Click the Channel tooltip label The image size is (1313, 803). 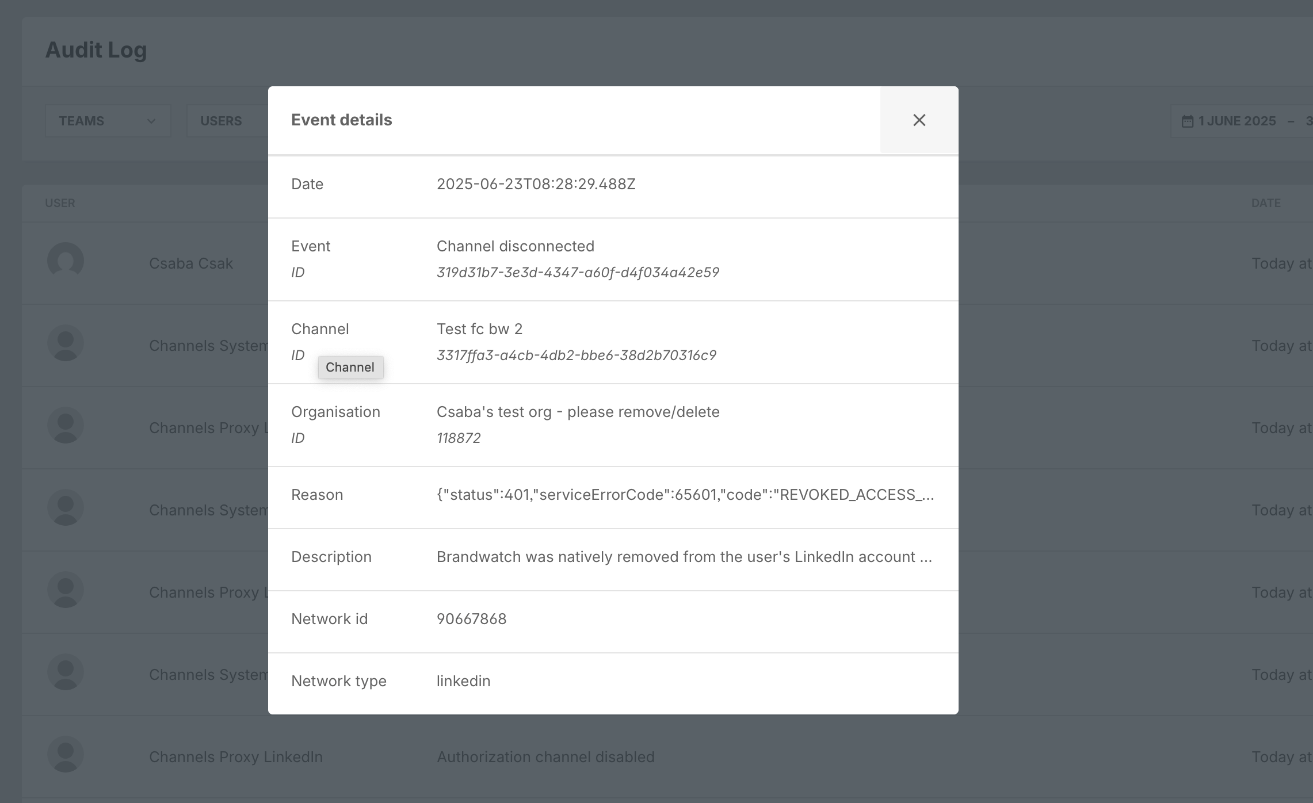(x=350, y=367)
